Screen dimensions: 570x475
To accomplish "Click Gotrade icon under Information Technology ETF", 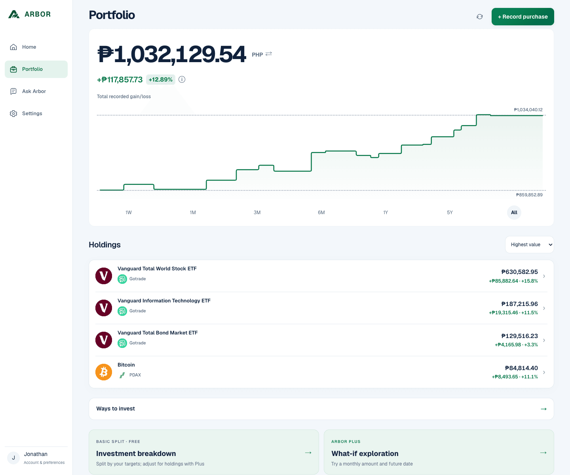I will (x=122, y=311).
